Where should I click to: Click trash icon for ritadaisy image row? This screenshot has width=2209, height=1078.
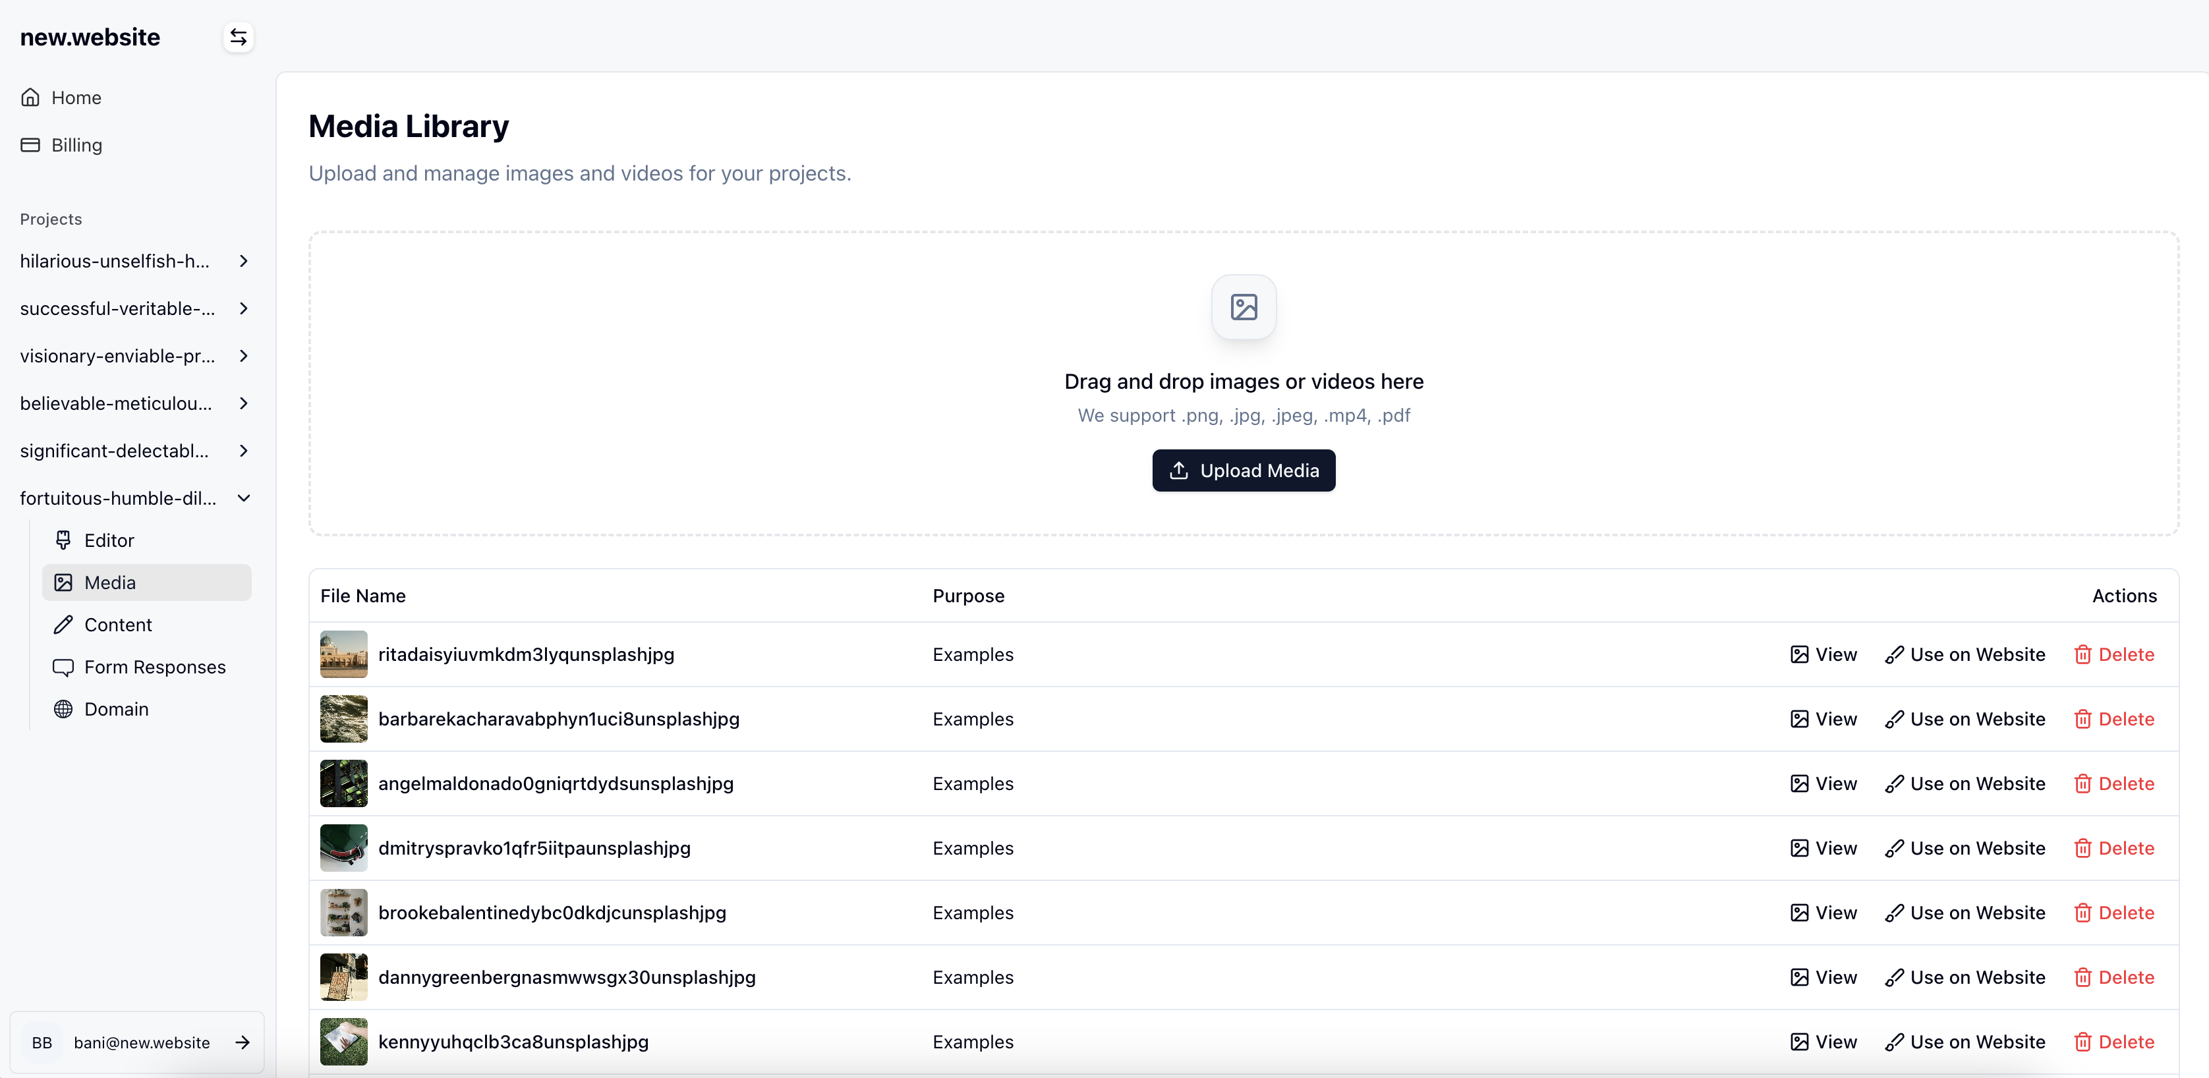(2082, 654)
